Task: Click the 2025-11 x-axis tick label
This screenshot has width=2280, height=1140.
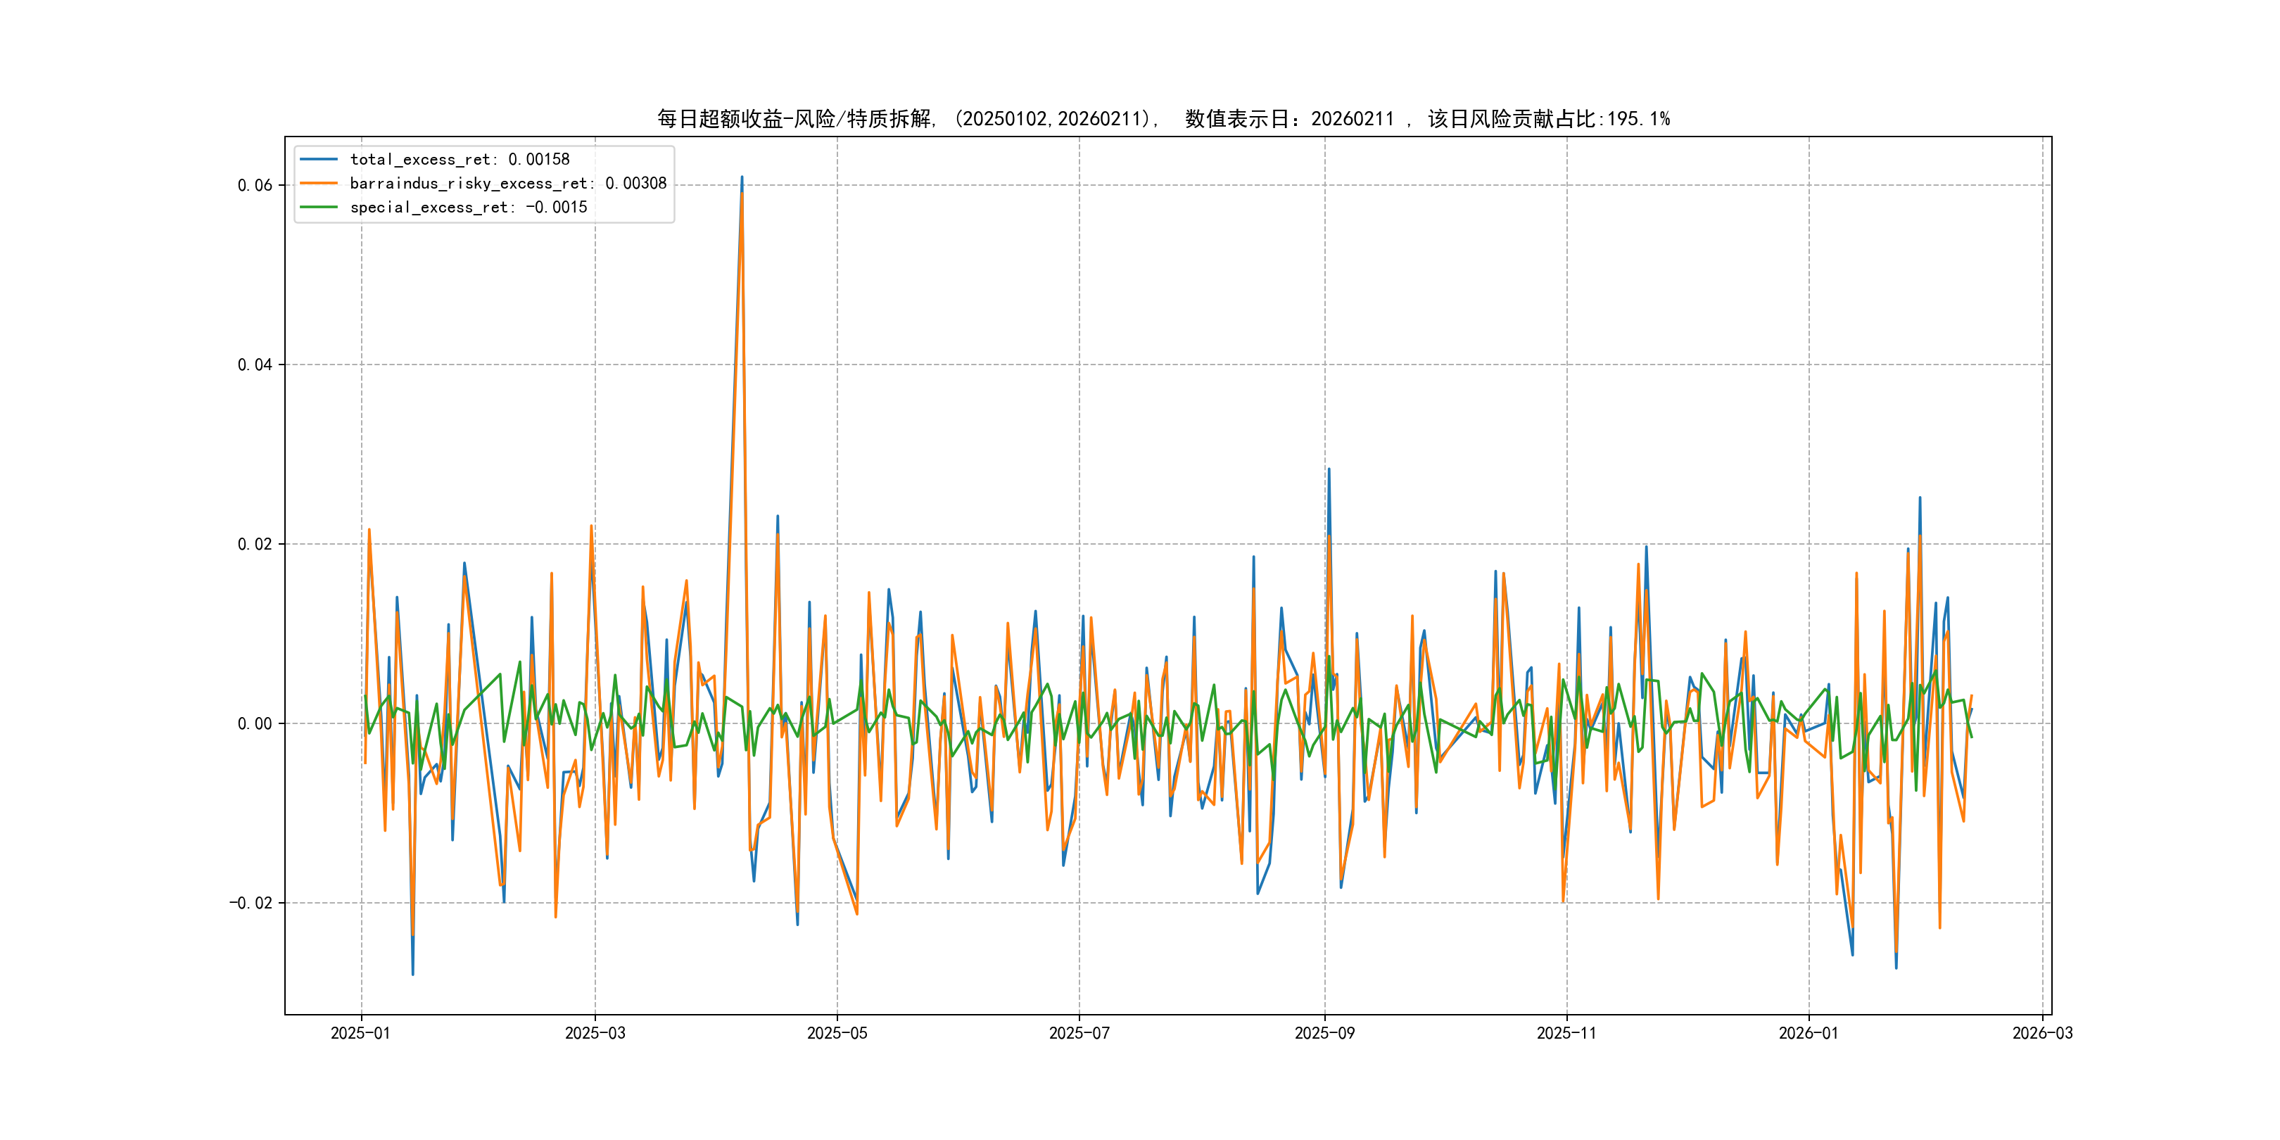Action: (1566, 1034)
